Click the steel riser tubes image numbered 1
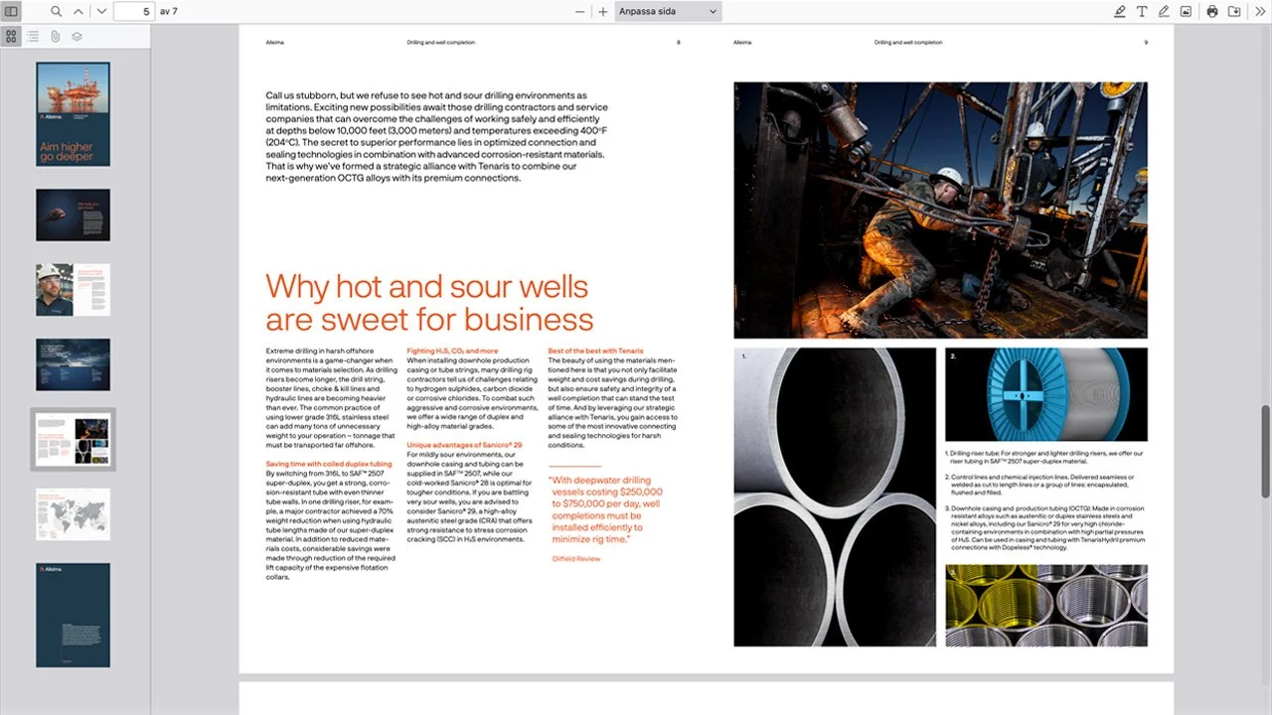This screenshot has width=1272, height=715. pyautogui.click(x=835, y=497)
